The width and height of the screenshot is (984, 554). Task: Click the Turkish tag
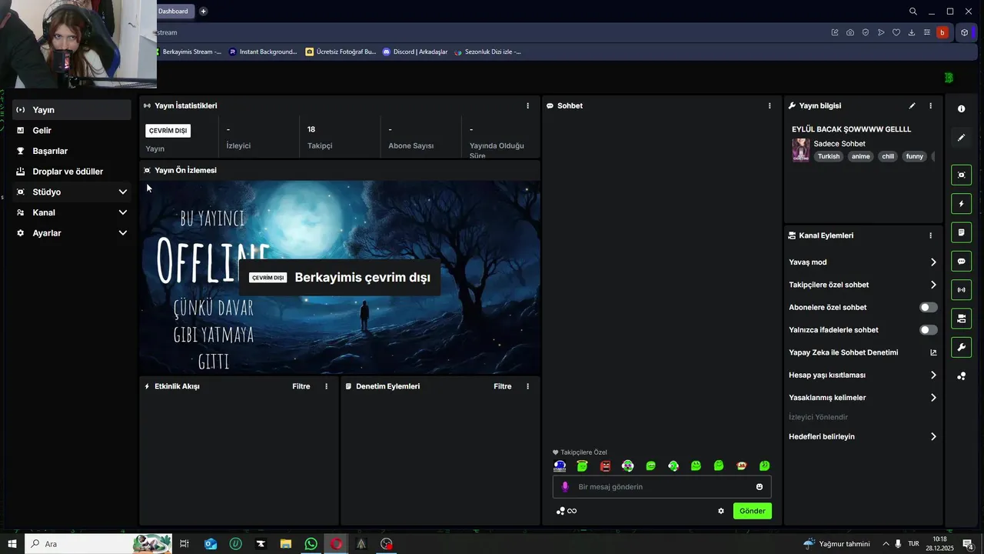coord(829,156)
